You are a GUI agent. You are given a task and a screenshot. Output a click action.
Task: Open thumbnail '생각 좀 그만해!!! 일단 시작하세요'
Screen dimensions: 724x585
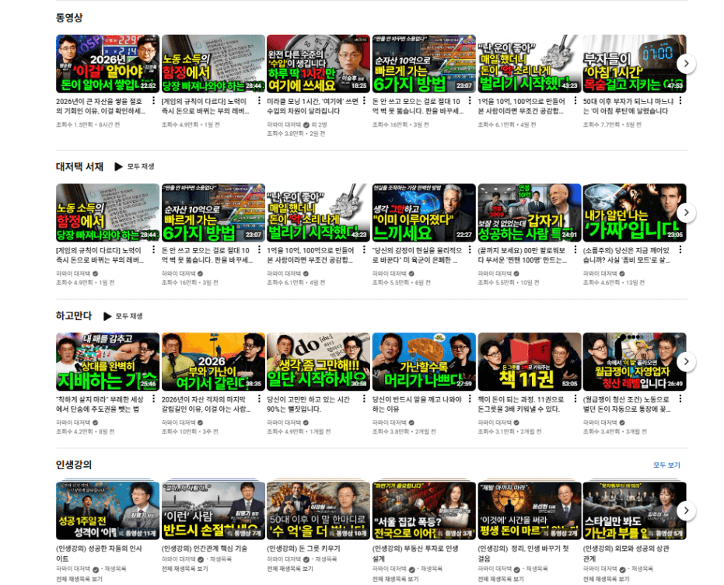[319, 362]
